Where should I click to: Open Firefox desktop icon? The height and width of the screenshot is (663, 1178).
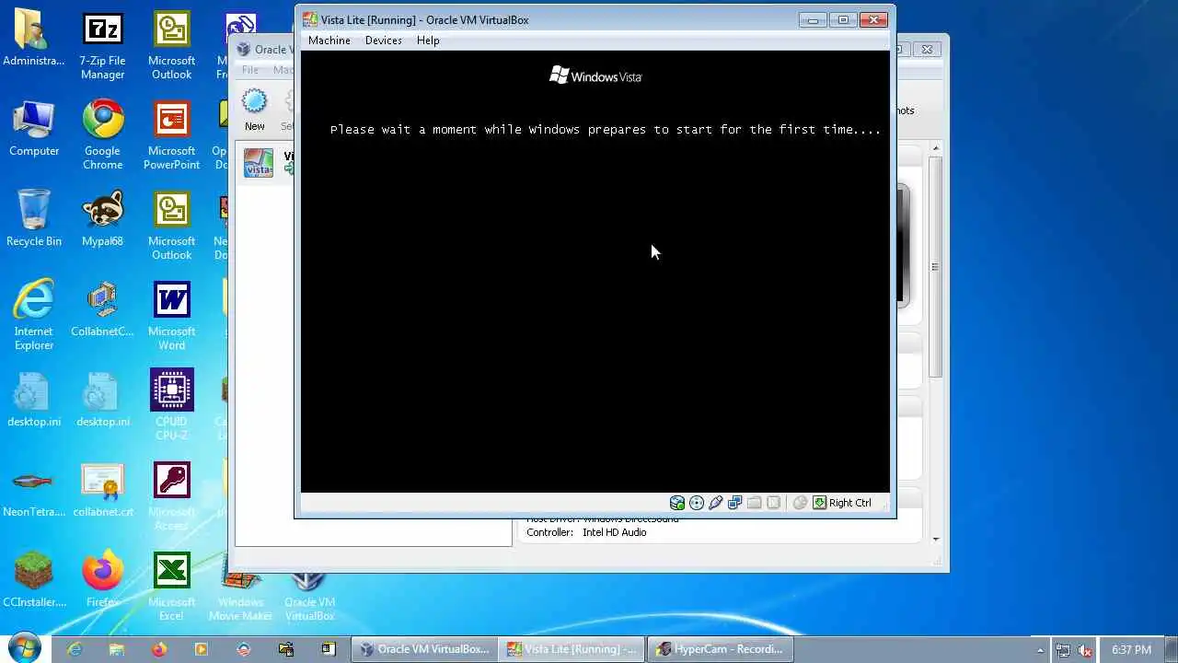pyautogui.click(x=102, y=579)
